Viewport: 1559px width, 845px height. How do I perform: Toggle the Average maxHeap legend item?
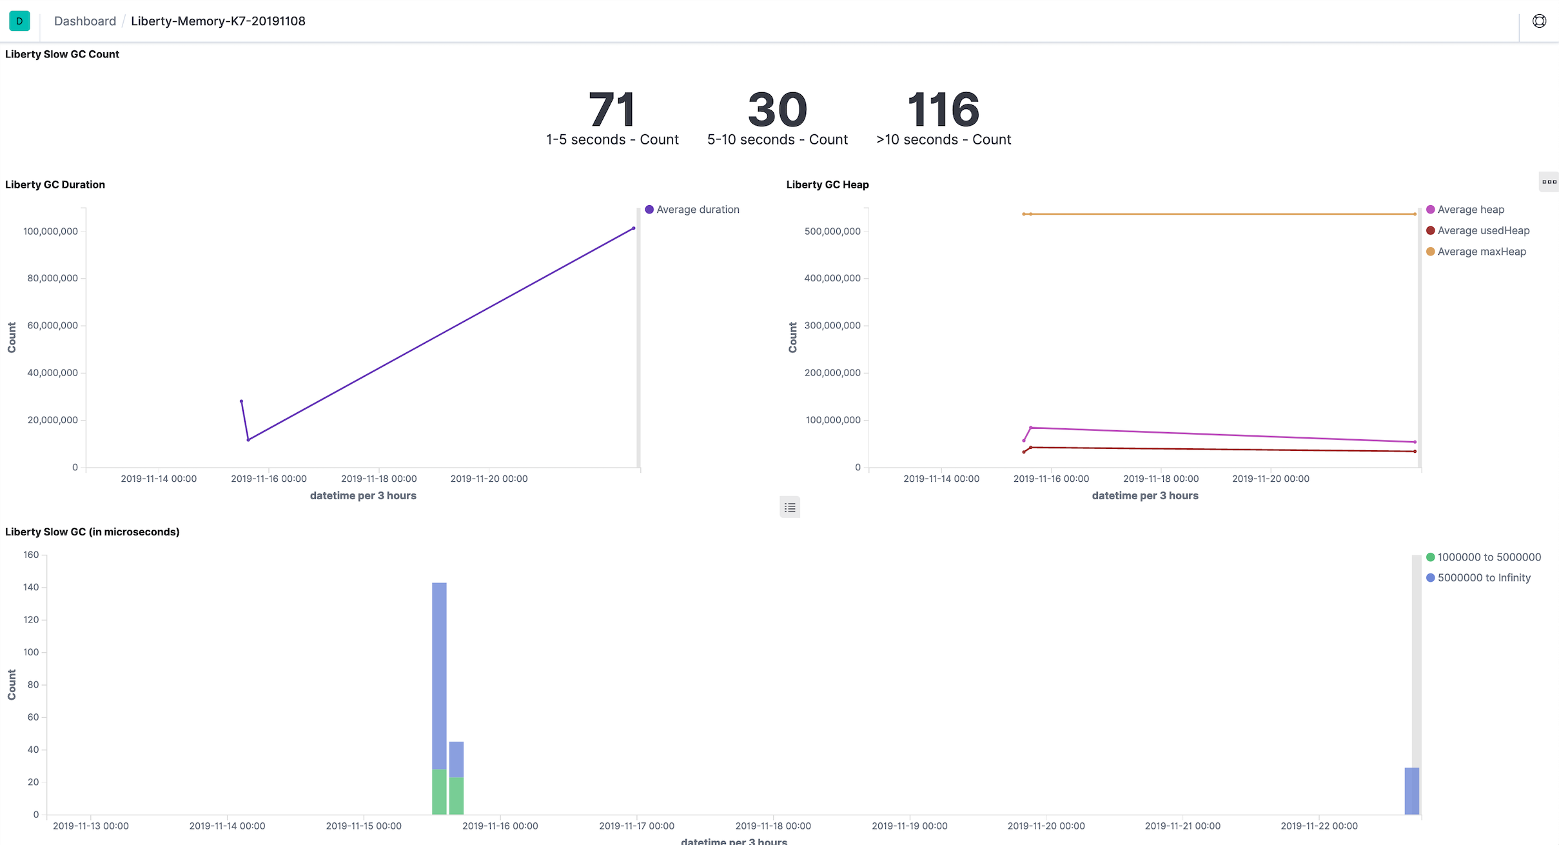pos(1482,252)
